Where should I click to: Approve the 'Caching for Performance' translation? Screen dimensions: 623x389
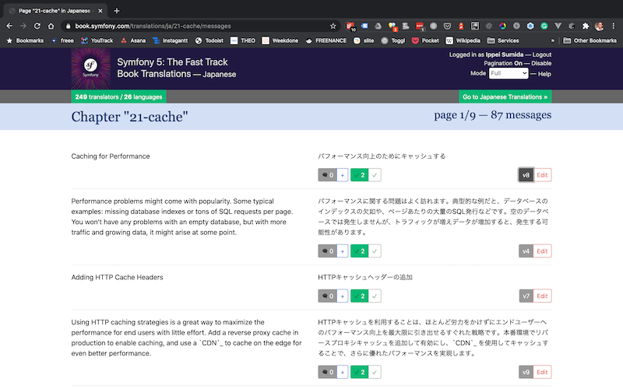click(x=375, y=175)
